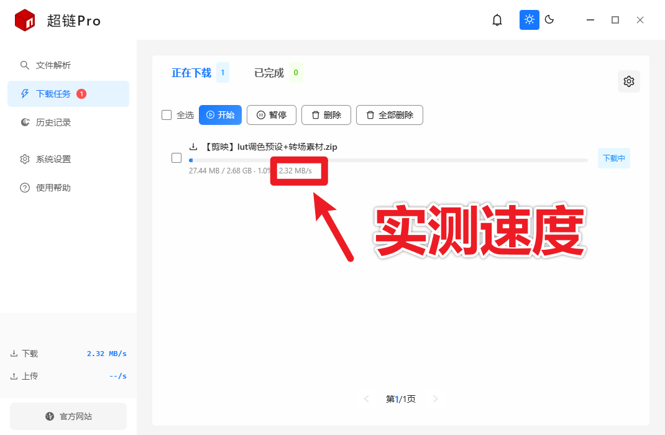Open history via the 历史记录 clock icon
This screenshot has width=665, height=435.
pyautogui.click(x=24, y=122)
